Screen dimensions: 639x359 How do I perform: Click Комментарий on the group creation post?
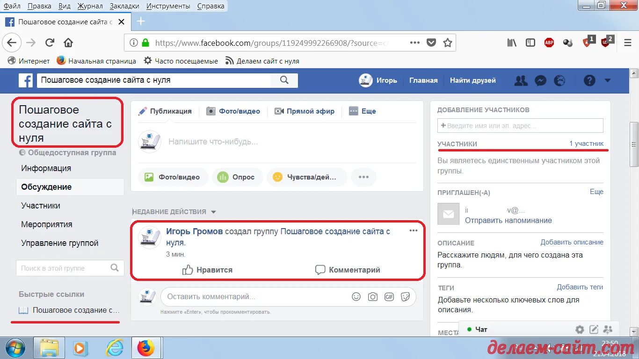pyautogui.click(x=347, y=270)
